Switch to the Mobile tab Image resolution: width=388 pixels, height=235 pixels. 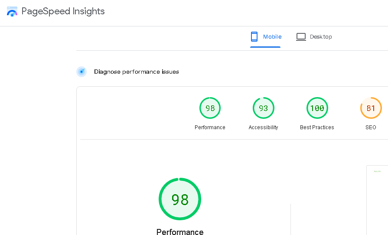265,37
